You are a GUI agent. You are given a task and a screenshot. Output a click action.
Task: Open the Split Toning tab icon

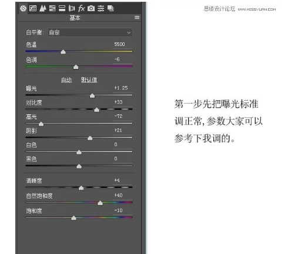click(62, 8)
